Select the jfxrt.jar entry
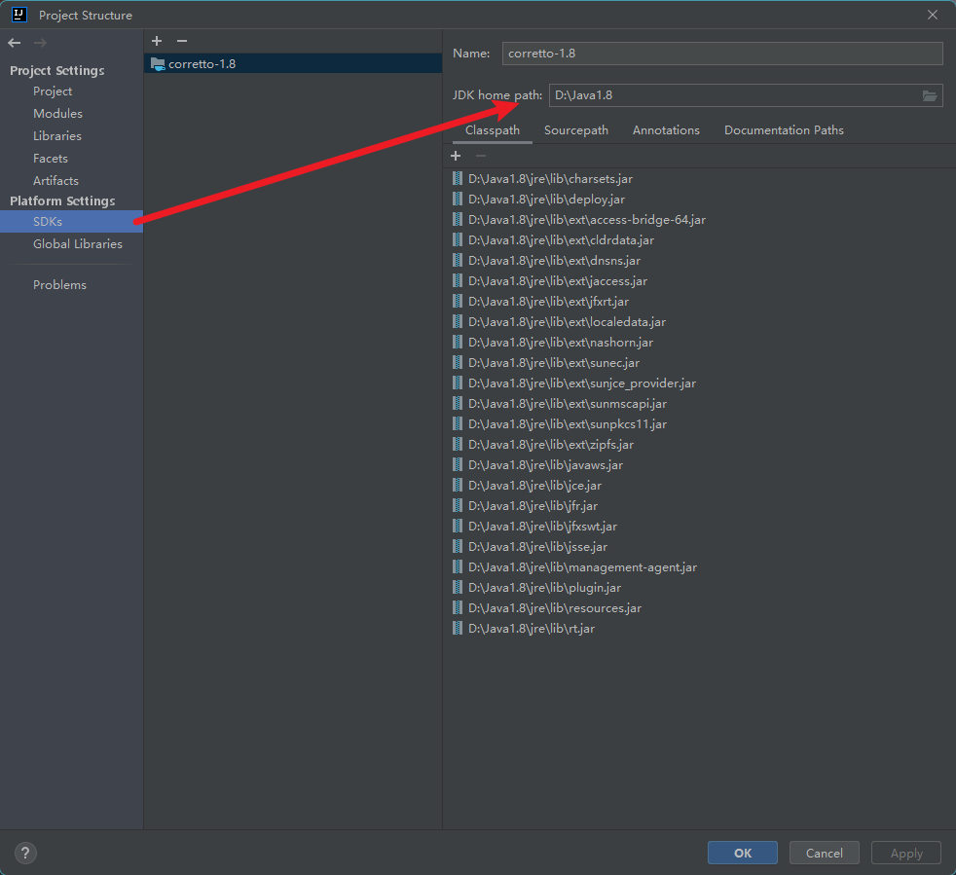The height and width of the screenshot is (875, 956). (x=548, y=301)
